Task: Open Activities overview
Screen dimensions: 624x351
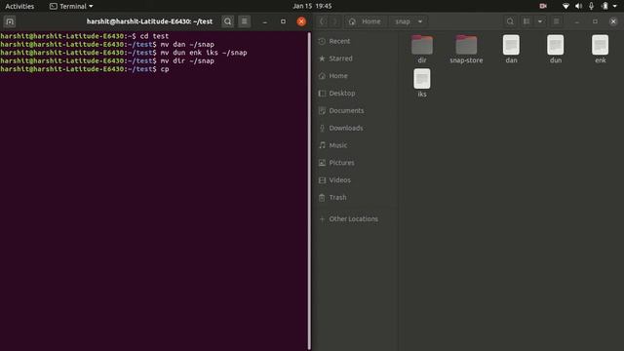Action: 19,6
